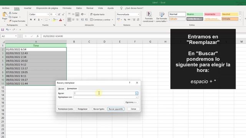Click Reemplazar con input field
The image size is (246, 138).
coord(106,97)
